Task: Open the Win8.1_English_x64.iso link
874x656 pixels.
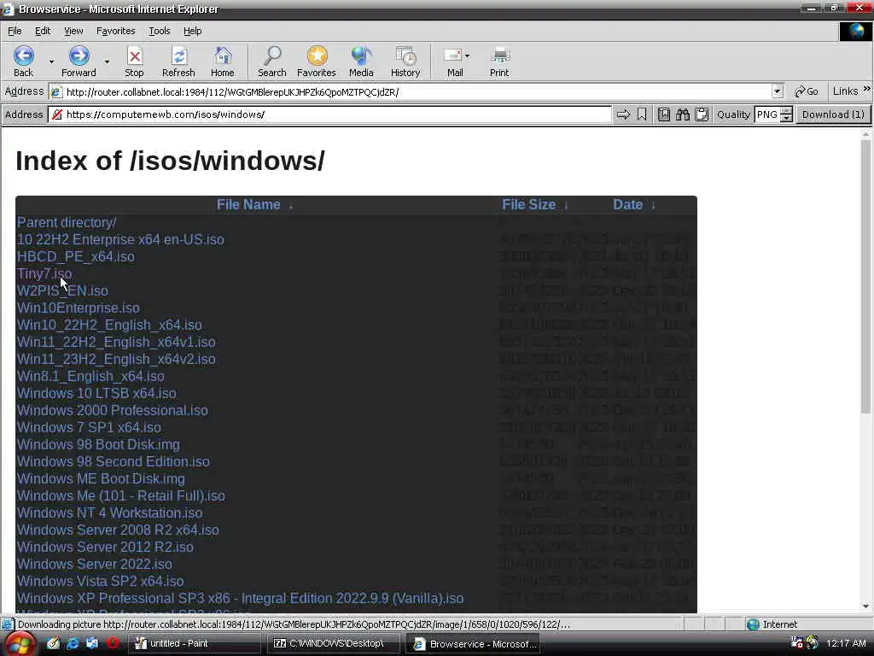Action: pos(90,376)
